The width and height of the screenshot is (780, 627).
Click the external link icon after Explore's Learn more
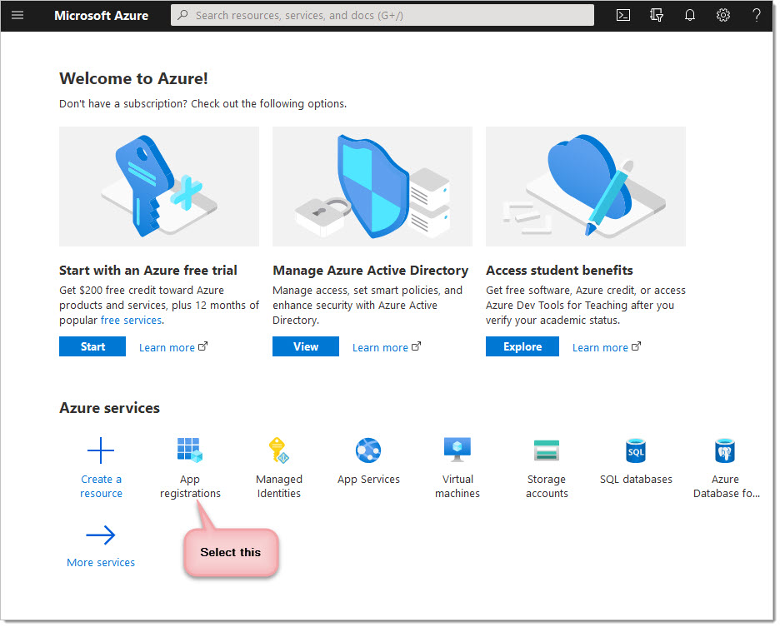pos(636,346)
